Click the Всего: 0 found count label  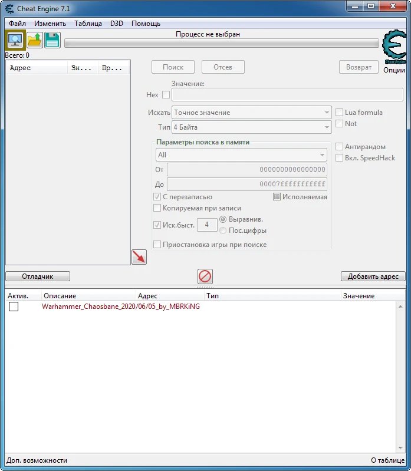[x=17, y=55]
